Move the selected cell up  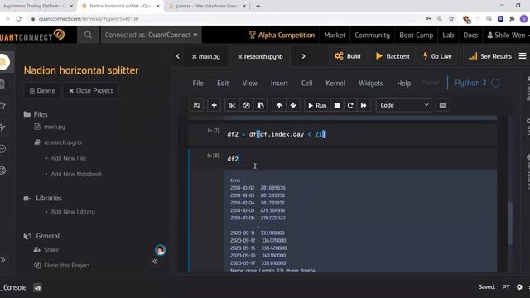[279, 105]
